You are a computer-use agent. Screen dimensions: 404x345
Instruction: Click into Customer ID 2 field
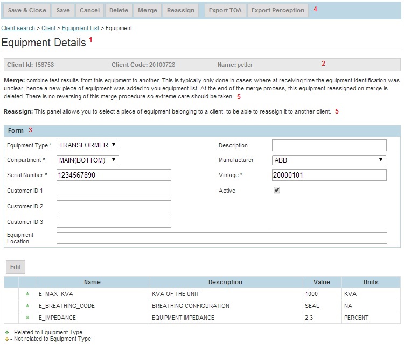[114, 206]
